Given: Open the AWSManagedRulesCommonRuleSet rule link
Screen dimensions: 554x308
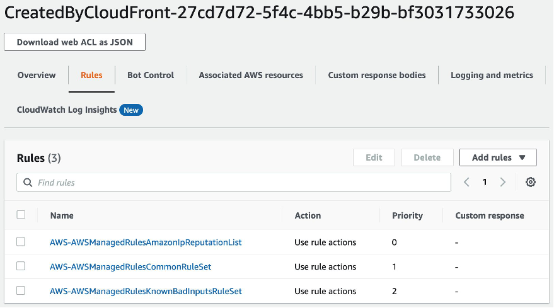Looking at the screenshot, I should pyautogui.click(x=130, y=266).
